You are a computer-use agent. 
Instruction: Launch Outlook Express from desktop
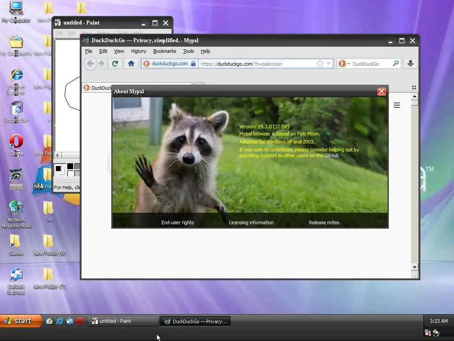[x=16, y=281]
